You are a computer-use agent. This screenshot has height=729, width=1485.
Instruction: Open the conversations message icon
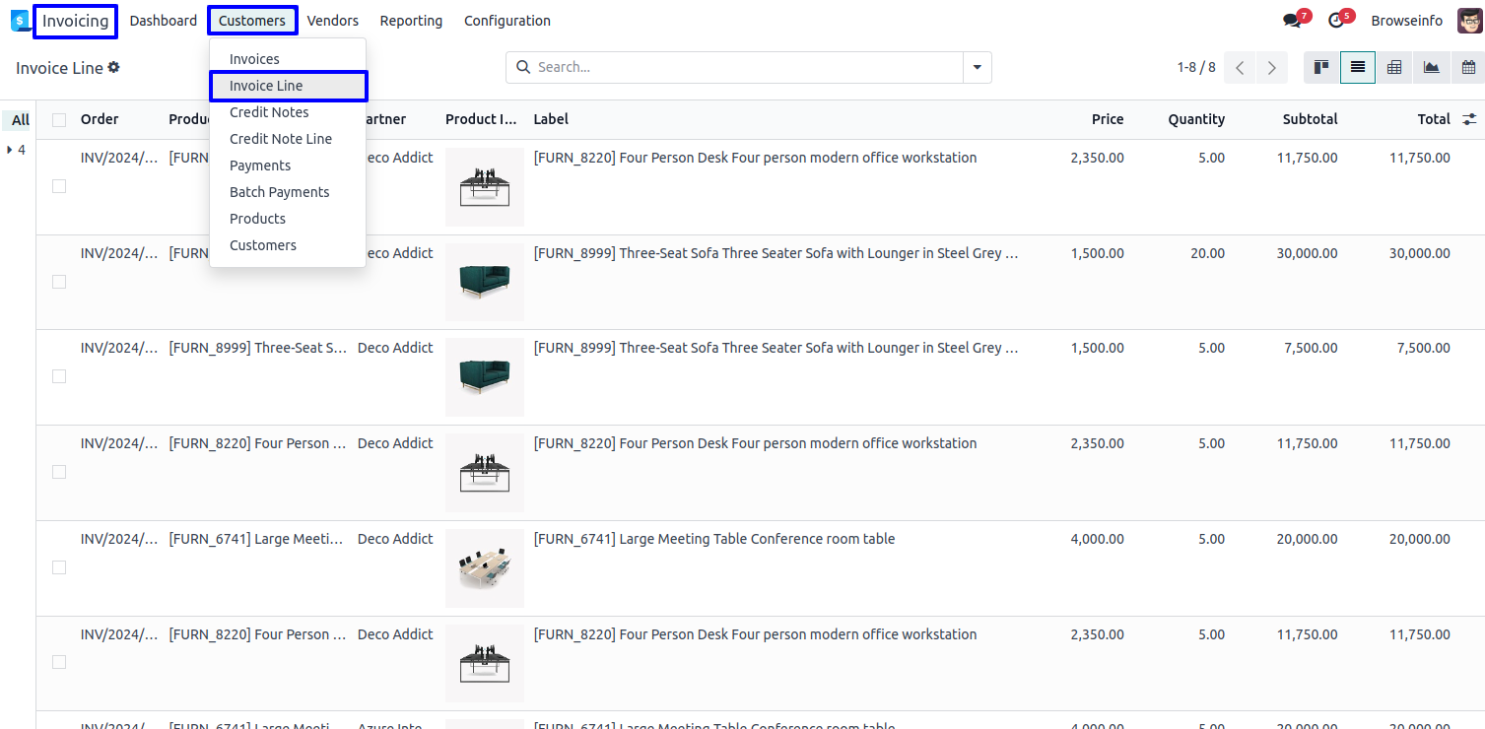(1292, 21)
